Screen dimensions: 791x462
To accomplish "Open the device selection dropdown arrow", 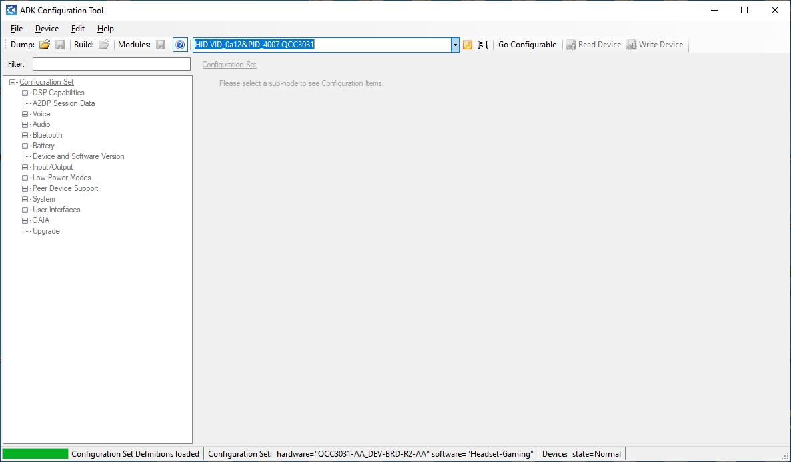I will (x=455, y=45).
